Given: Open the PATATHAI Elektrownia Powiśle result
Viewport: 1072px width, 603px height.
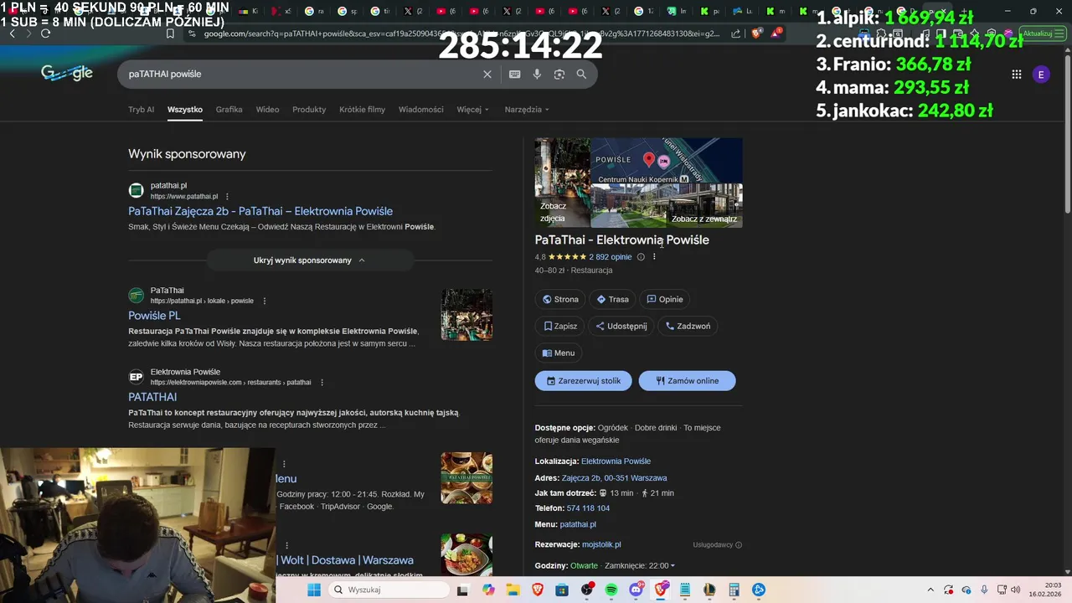Looking at the screenshot, I should [x=152, y=397].
